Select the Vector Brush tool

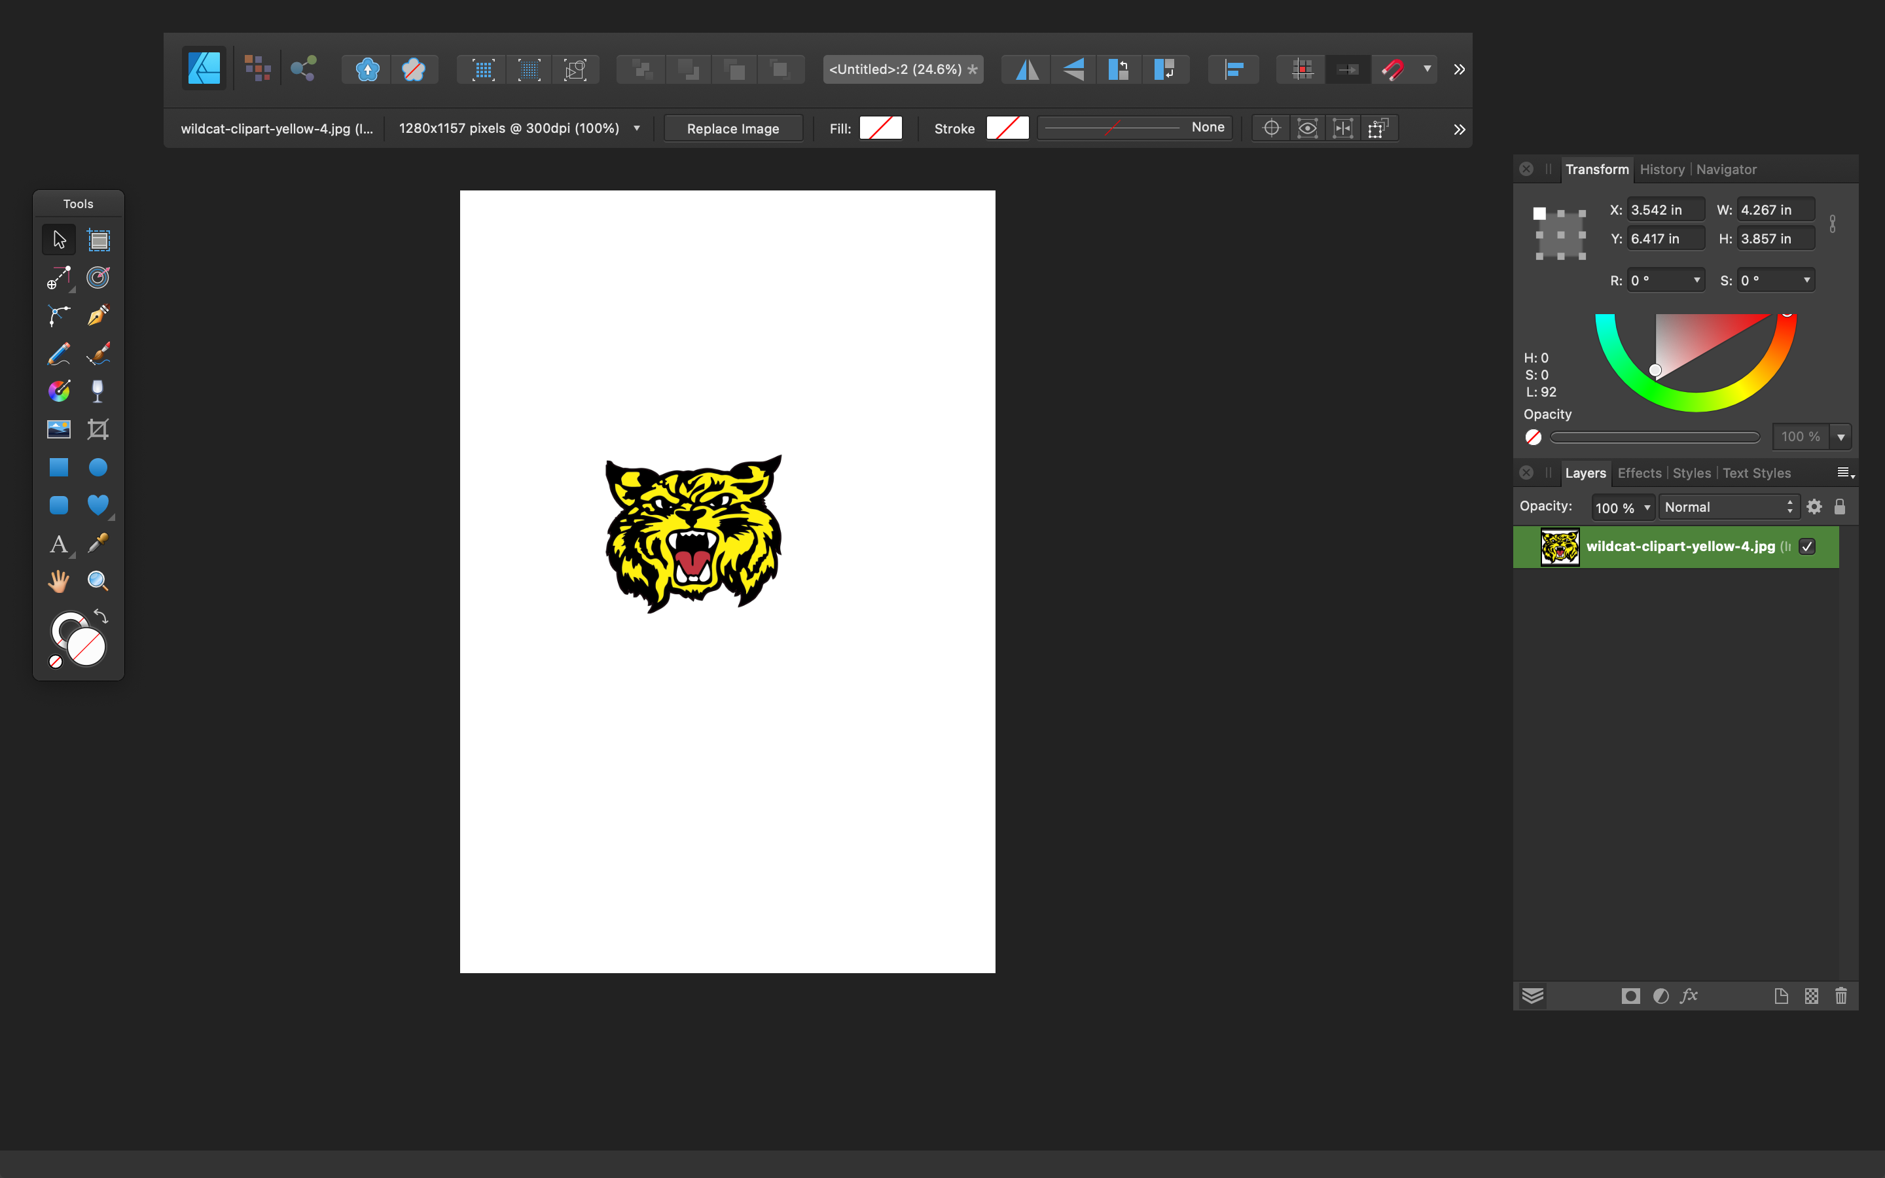[x=98, y=353]
